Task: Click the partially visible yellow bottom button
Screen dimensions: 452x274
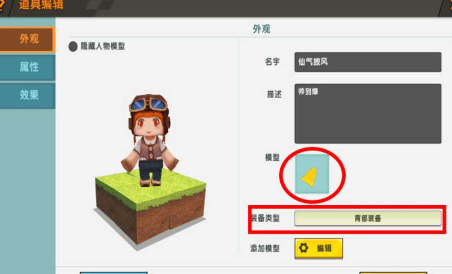Action: coord(393,272)
